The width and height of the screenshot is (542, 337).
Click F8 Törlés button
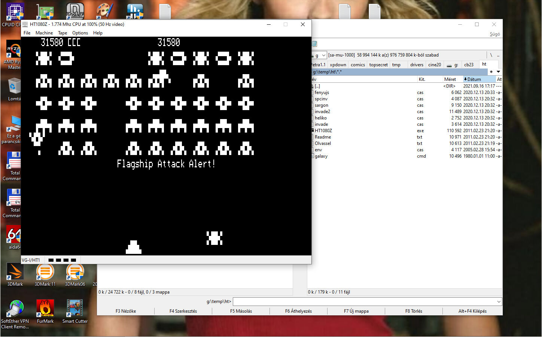click(414, 311)
